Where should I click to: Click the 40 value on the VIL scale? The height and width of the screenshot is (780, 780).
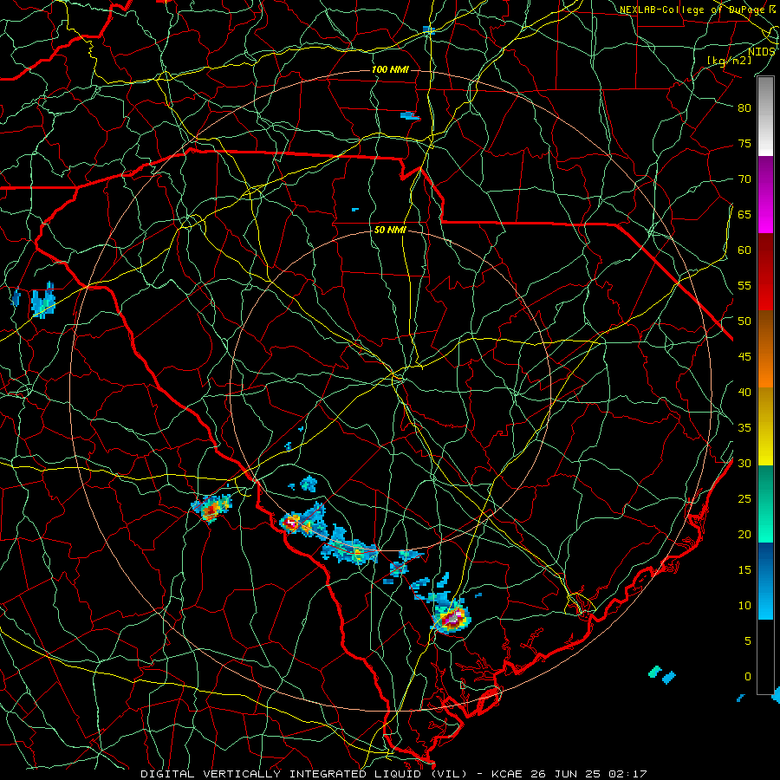pos(744,393)
